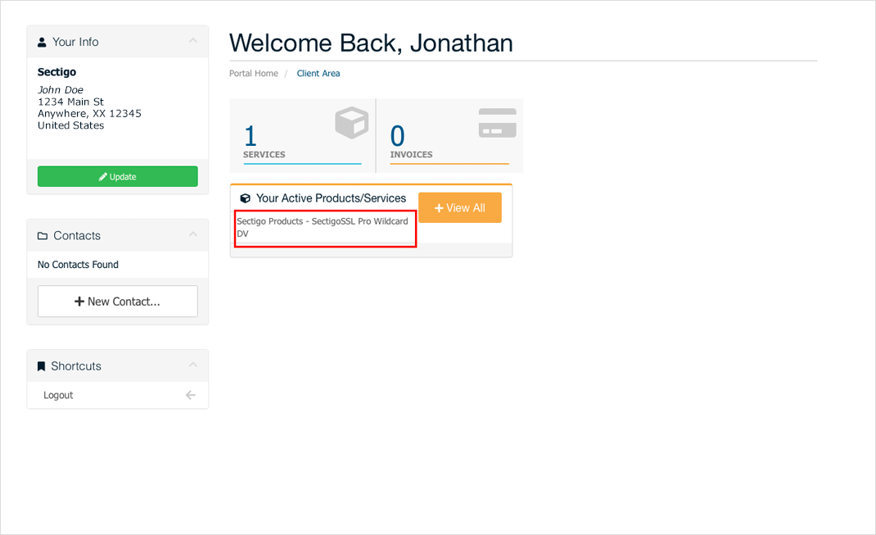The height and width of the screenshot is (535, 876).
Task: Click the Welcome Back, Jonathan heading
Action: (x=371, y=43)
